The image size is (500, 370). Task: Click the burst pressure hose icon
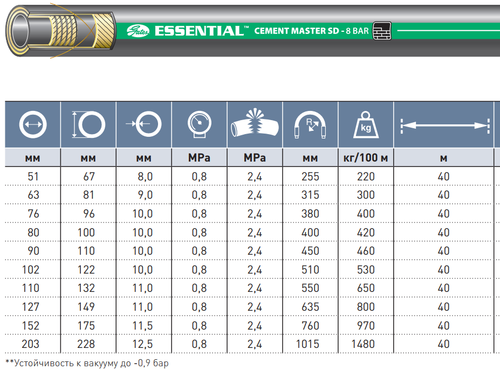click(255, 123)
